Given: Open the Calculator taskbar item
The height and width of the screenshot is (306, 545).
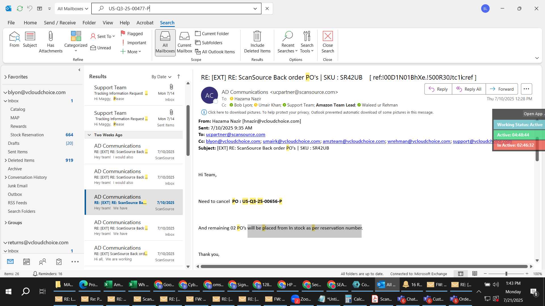Looking at the screenshot, I should click(355, 299).
